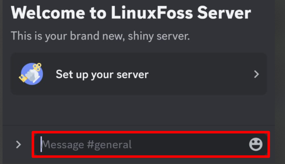This screenshot has height=164, width=285.
Task: Click empty area right of Set up label
Action: 200,74
